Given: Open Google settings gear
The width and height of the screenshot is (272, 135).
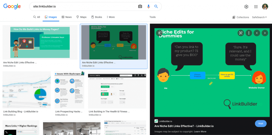Looking at the screenshot, I should [246, 7].
